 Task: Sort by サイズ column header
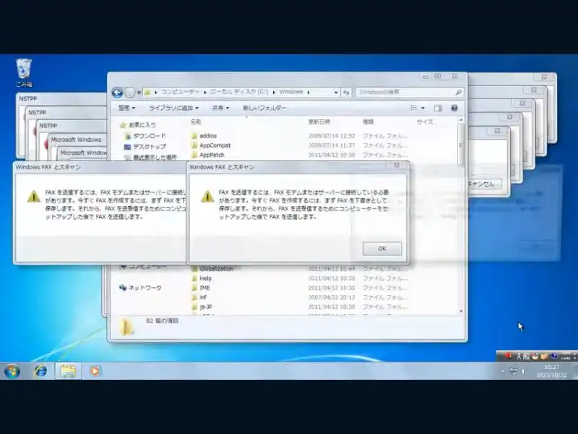[x=425, y=122]
